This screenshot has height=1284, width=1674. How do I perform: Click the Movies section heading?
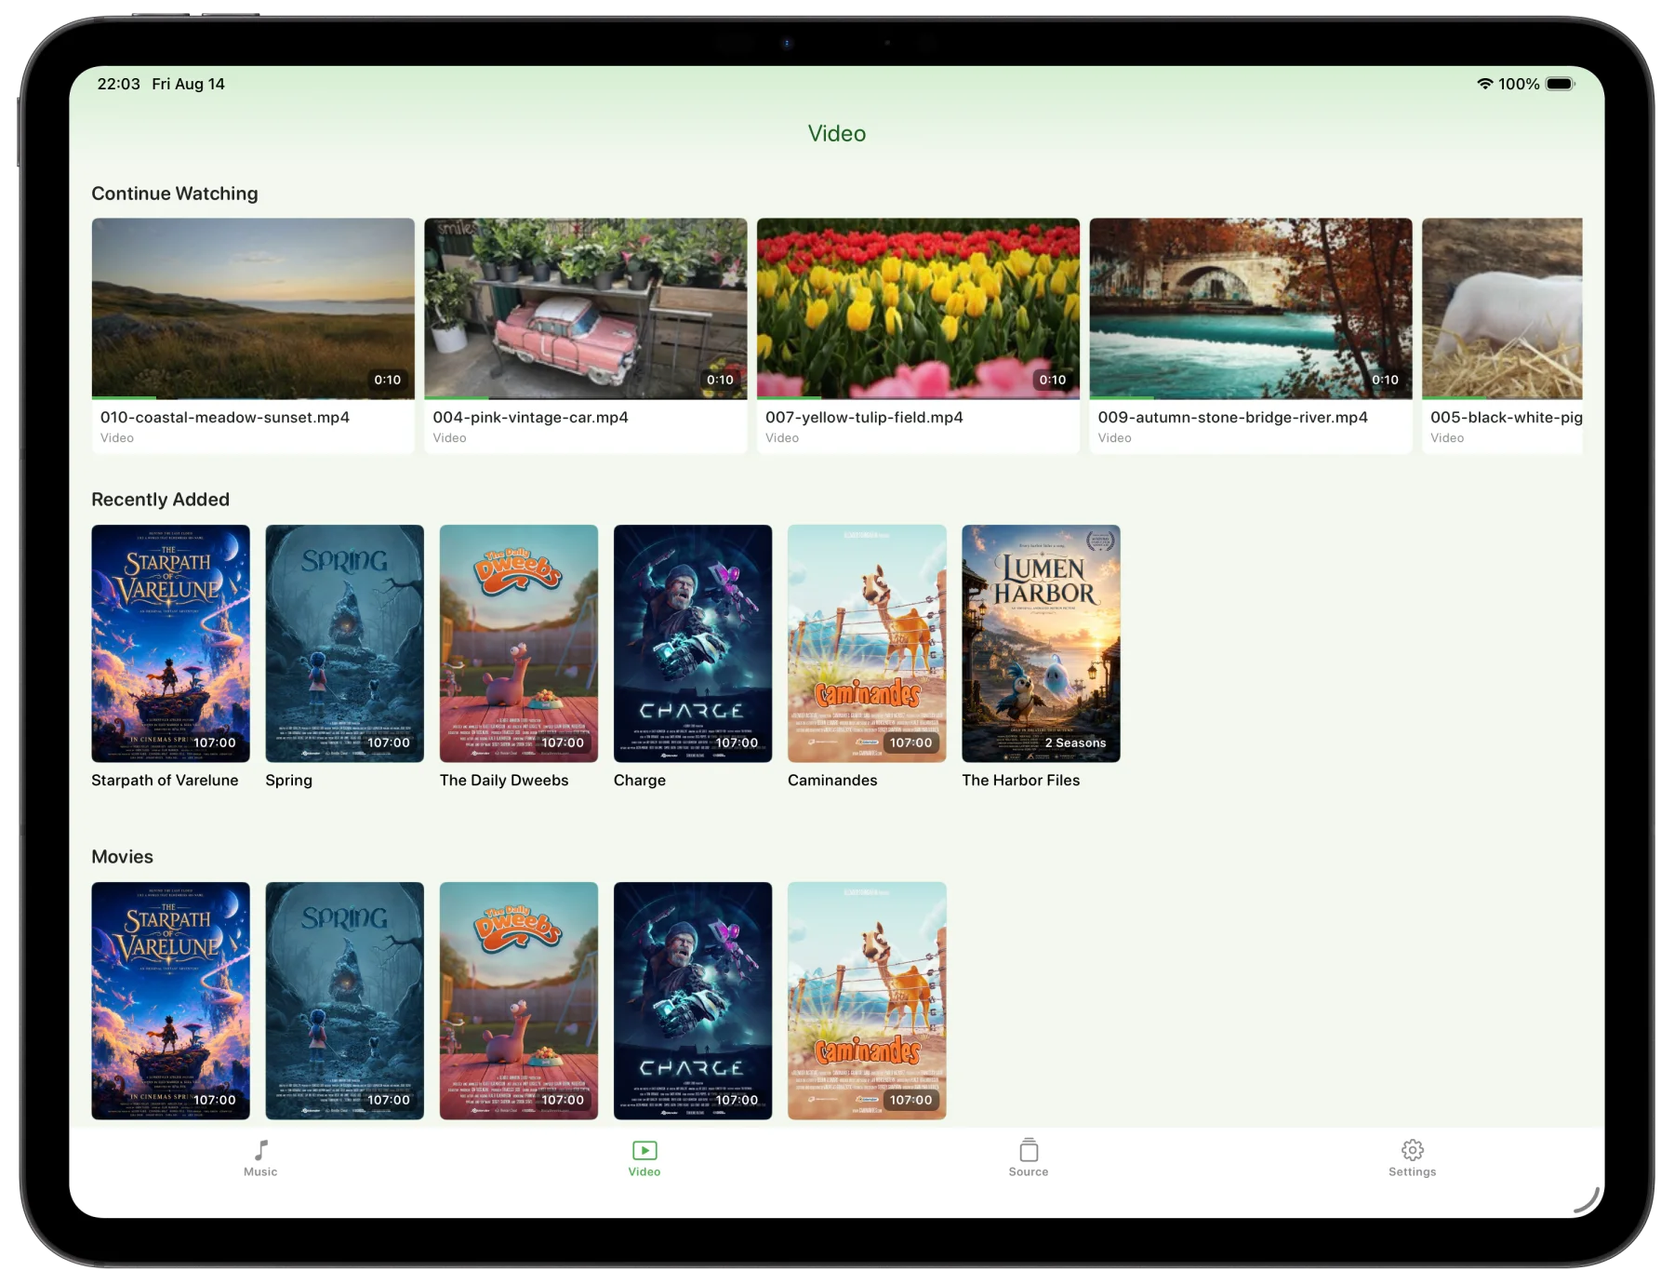(122, 857)
